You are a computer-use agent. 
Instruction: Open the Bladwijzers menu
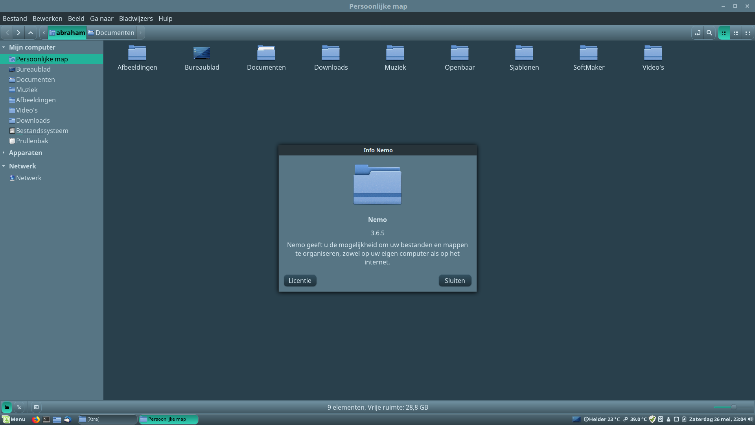tap(136, 18)
